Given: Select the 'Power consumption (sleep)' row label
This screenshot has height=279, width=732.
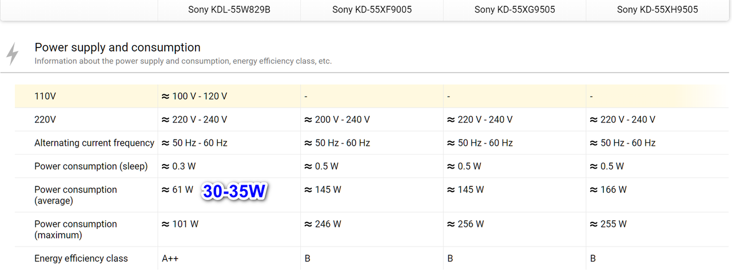Looking at the screenshot, I should 91,166.
